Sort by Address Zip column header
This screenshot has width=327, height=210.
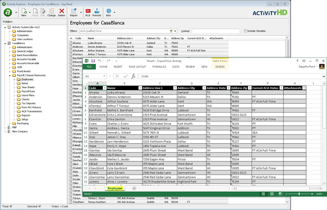click(178, 38)
